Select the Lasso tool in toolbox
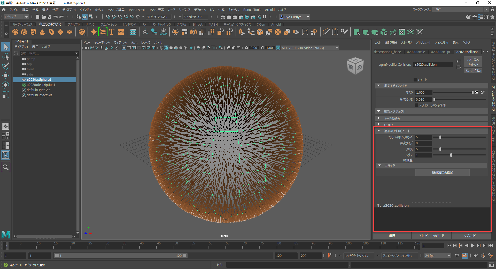Image resolution: width=496 pixels, height=269 pixels. pyautogui.click(x=6, y=56)
